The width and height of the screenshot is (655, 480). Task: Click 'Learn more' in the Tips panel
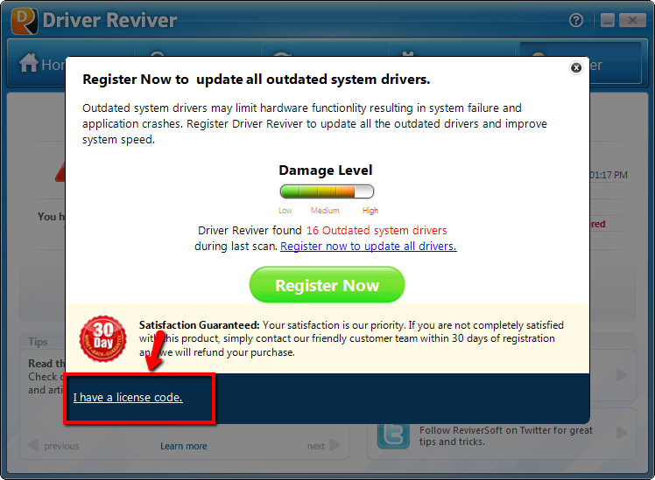pyautogui.click(x=184, y=446)
